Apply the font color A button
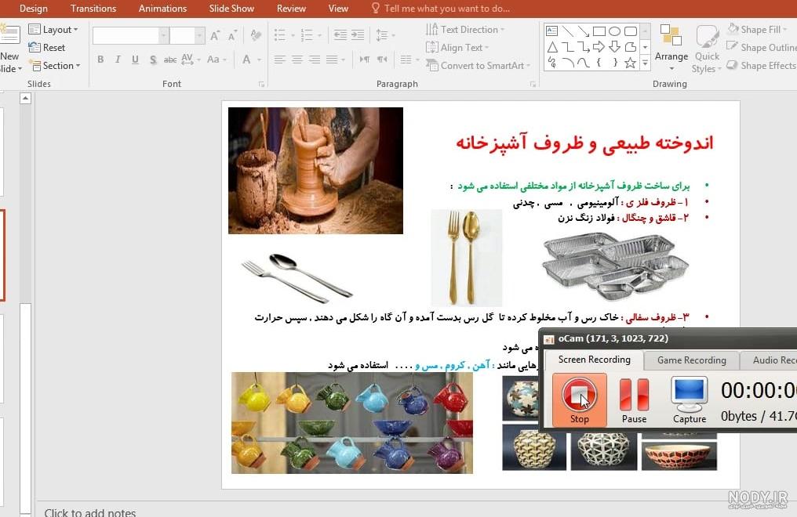This screenshot has height=517, width=797. point(246,60)
